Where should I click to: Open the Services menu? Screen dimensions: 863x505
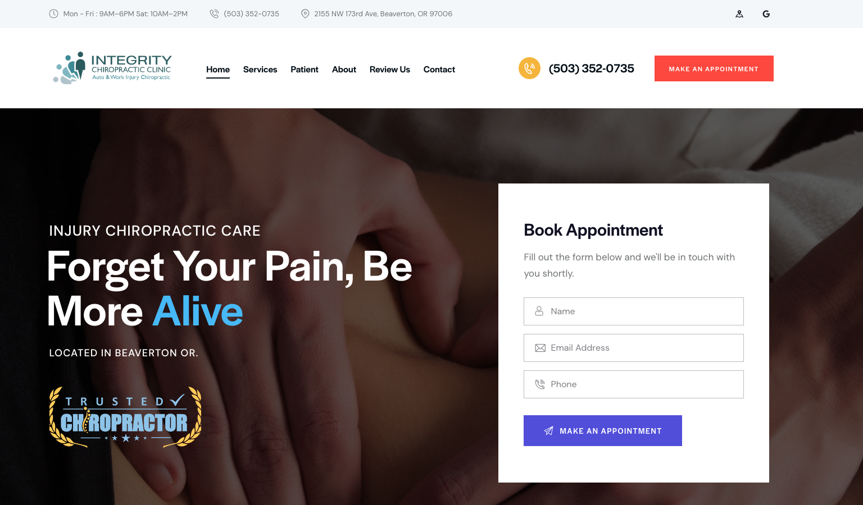pyautogui.click(x=260, y=70)
